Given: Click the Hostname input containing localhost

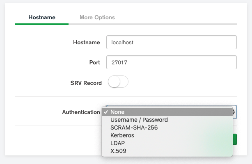Looking at the screenshot, I should 171,42.
